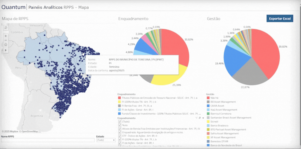Expand map tools with the arrow icon
The height and width of the screenshot is (149, 301).
click(x=6, y=50)
